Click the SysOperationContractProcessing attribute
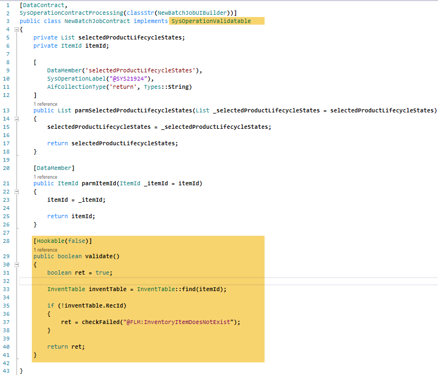The image size is (438, 375). (71, 13)
